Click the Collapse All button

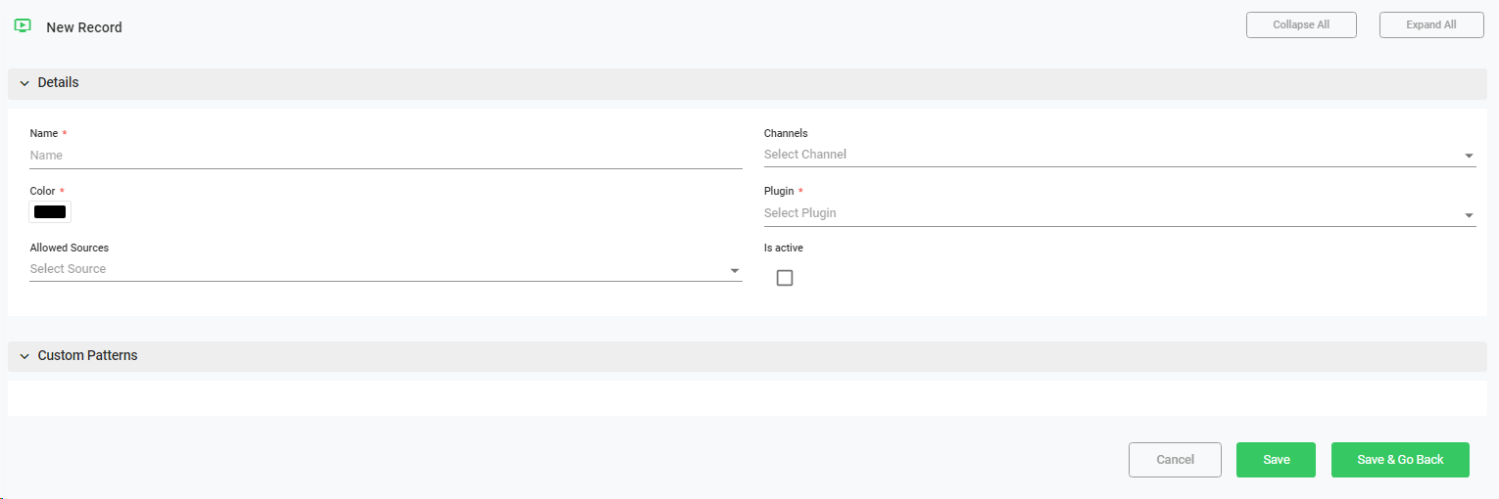click(1300, 25)
